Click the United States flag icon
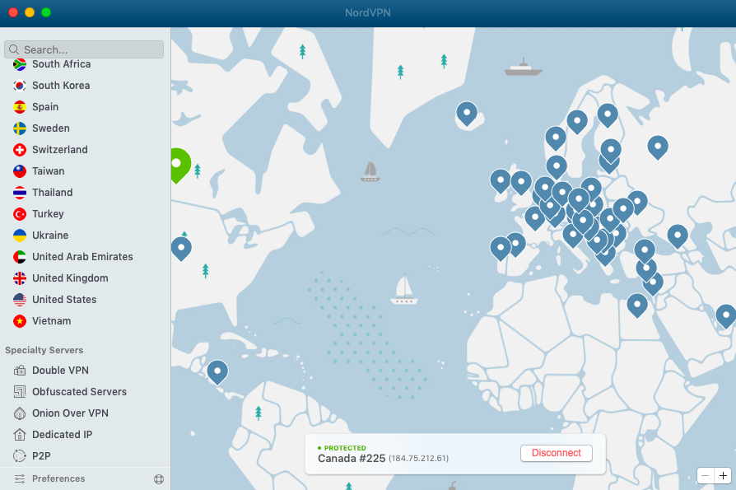Image resolution: width=736 pixels, height=490 pixels. click(20, 300)
